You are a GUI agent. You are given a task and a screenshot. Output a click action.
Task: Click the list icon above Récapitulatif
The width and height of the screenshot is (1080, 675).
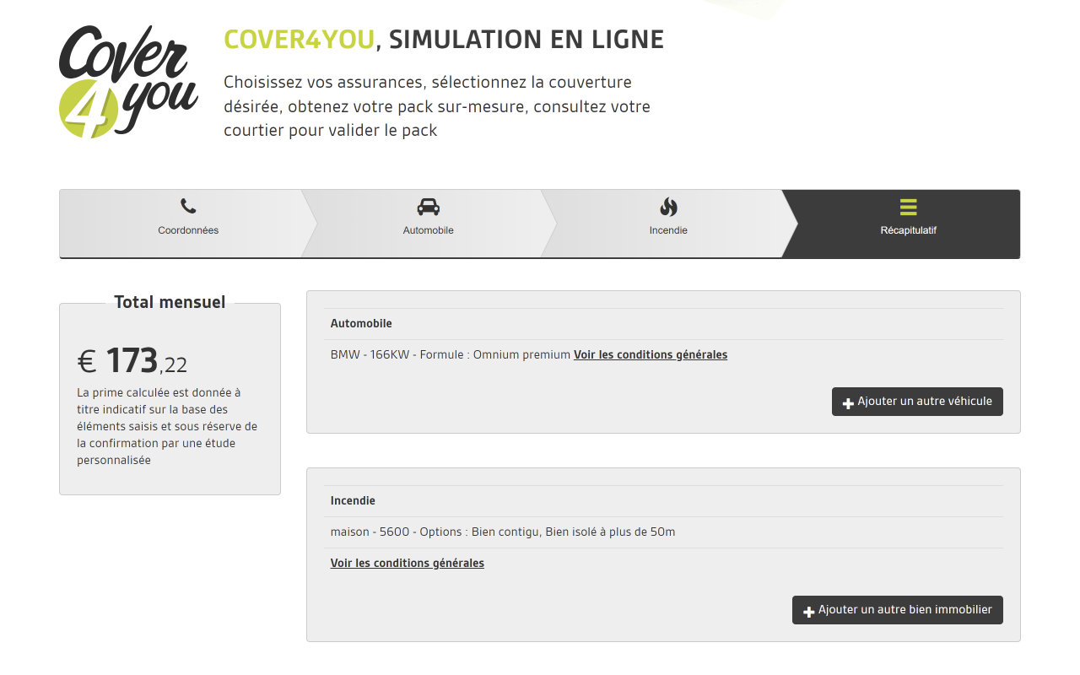pyautogui.click(x=908, y=207)
